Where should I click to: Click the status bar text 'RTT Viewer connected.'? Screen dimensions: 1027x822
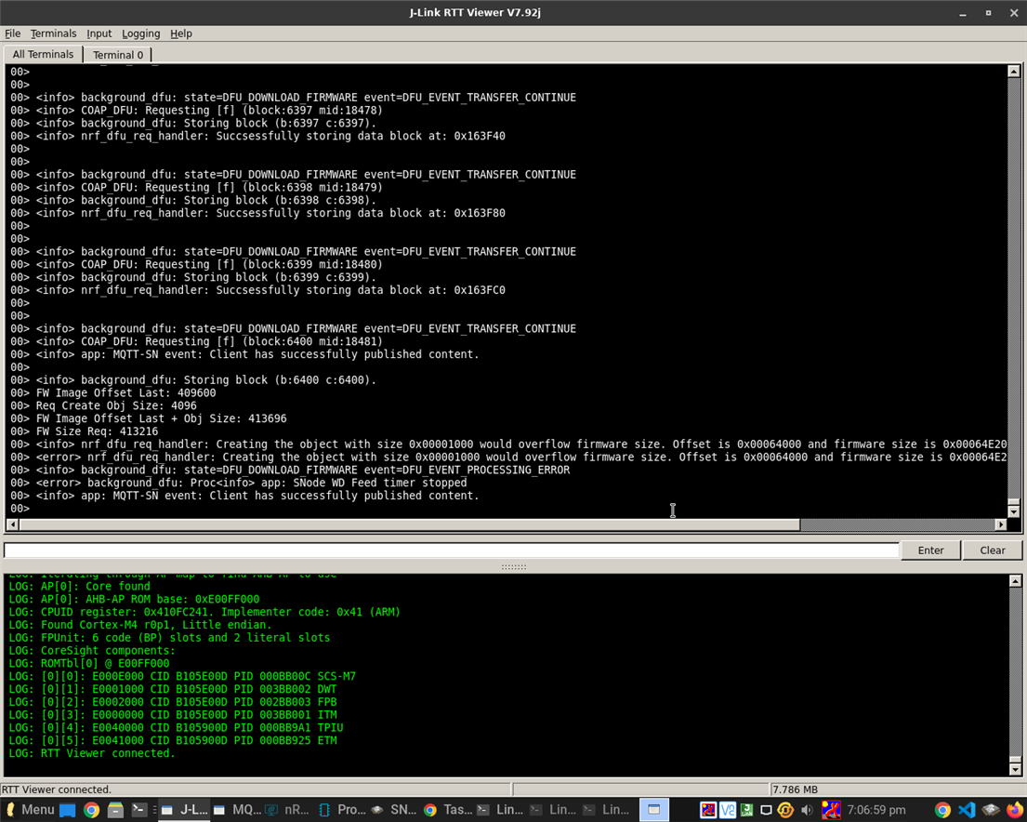coord(57,789)
